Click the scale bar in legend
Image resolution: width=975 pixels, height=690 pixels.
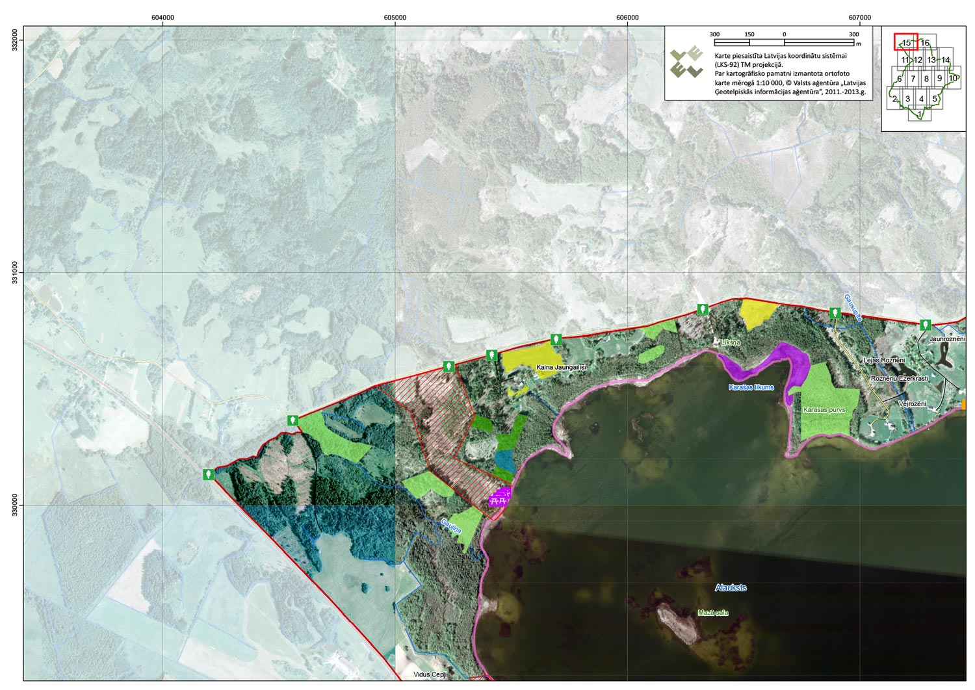click(x=785, y=43)
